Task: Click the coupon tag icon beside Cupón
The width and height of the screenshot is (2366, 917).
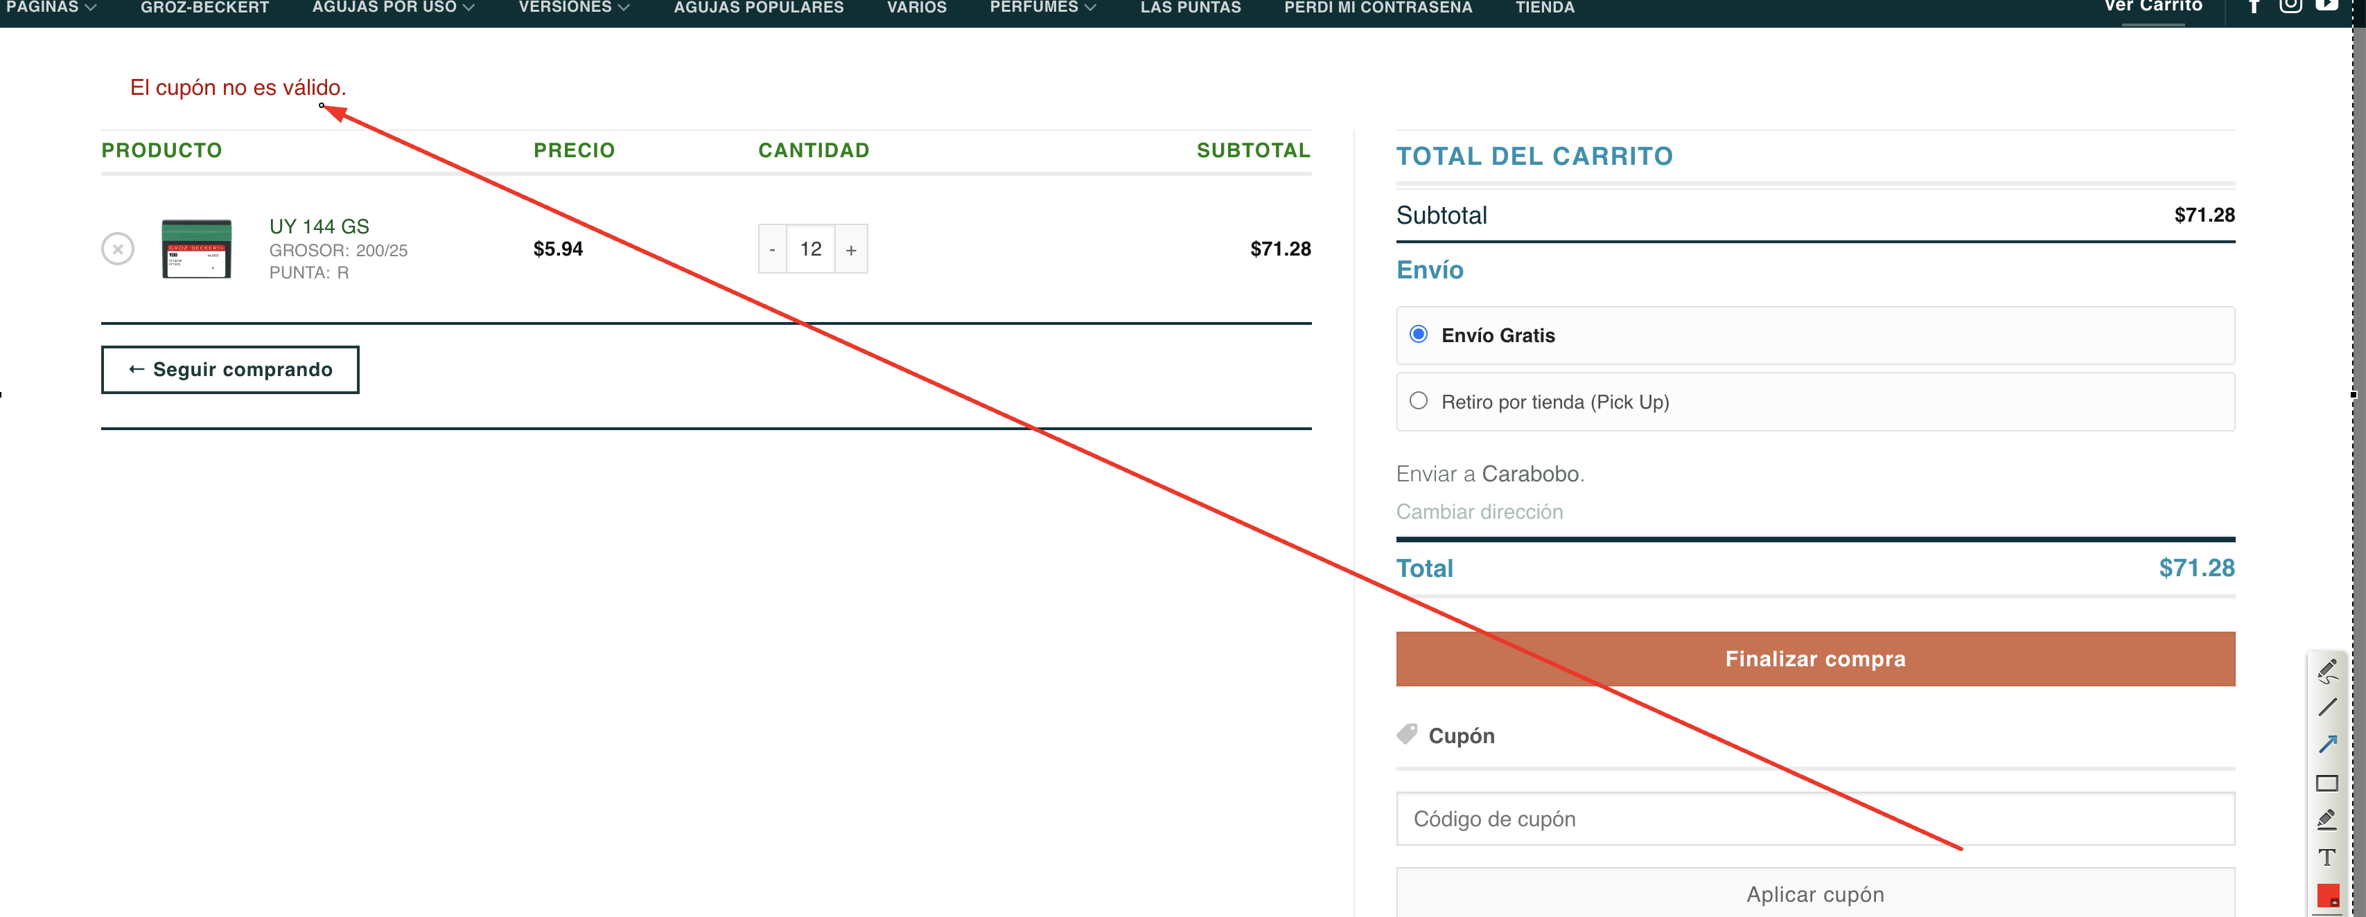Action: (x=1406, y=734)
